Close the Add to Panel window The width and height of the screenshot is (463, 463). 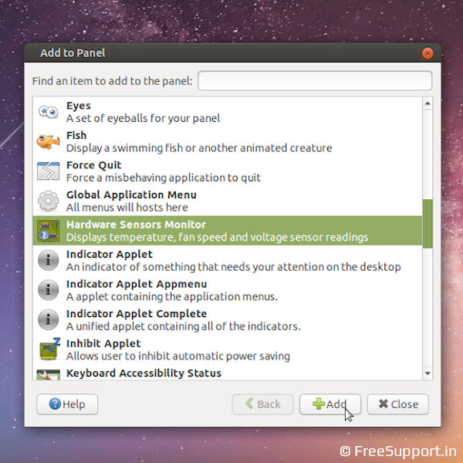point(428,53)
